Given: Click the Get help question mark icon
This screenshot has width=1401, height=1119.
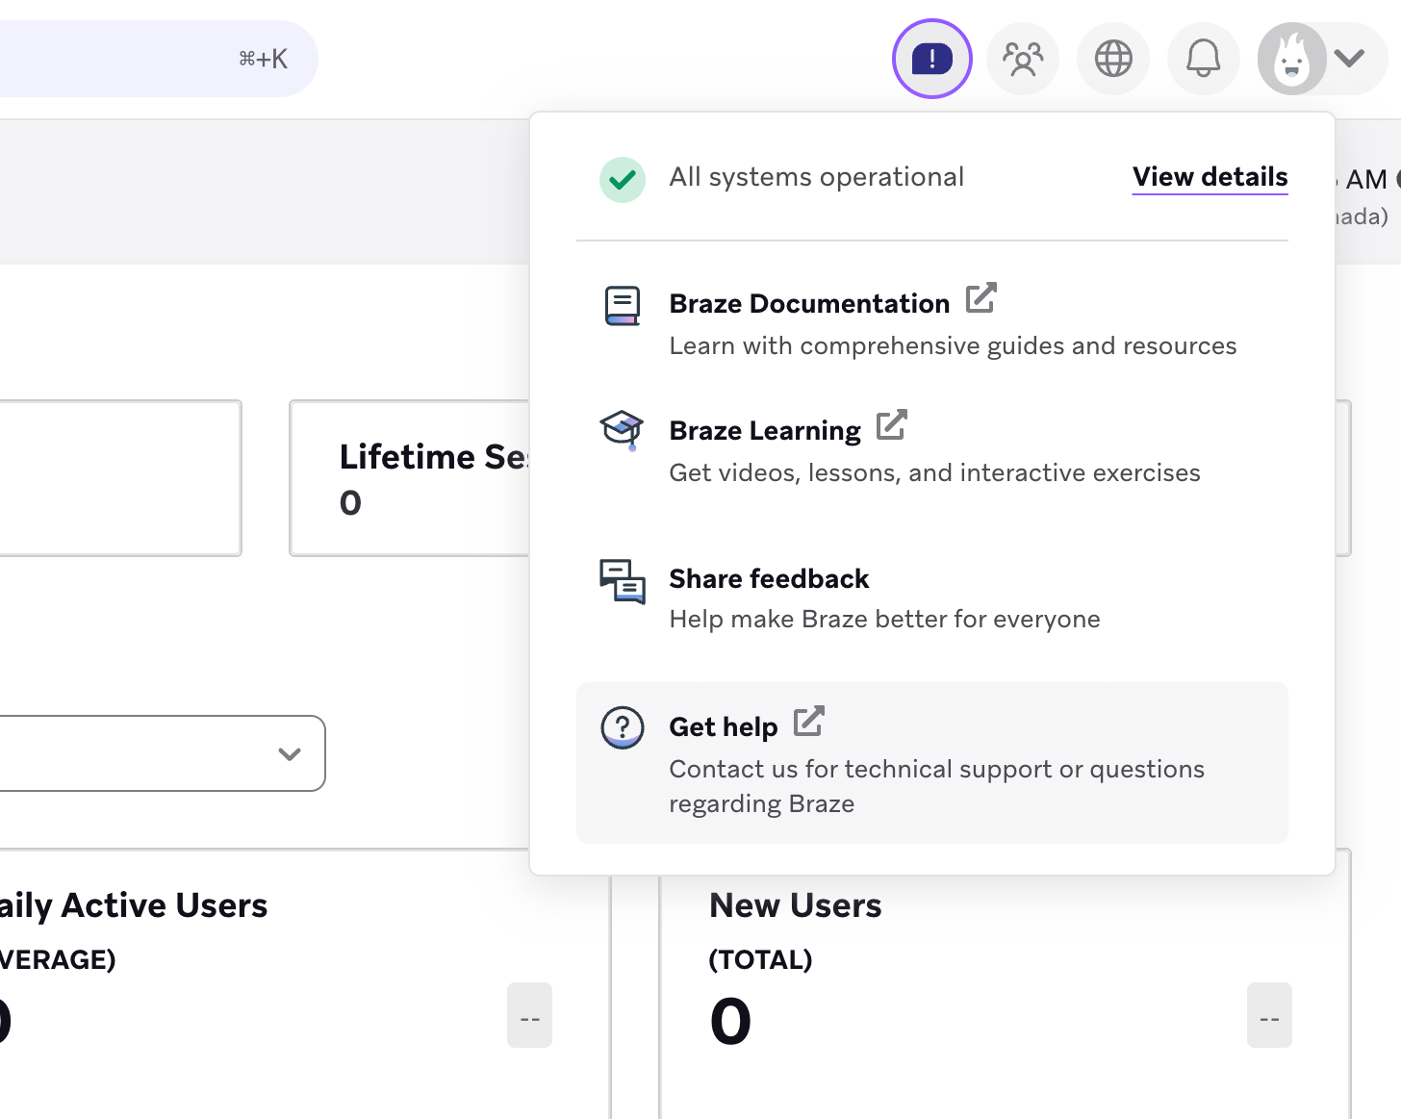Looking at the screenshot, I should (622, 727).
